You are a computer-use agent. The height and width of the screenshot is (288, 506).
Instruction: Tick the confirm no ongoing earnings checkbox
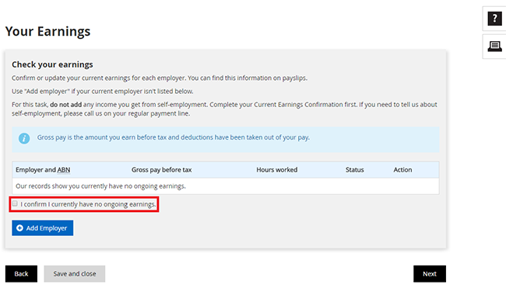coord(15,203)
